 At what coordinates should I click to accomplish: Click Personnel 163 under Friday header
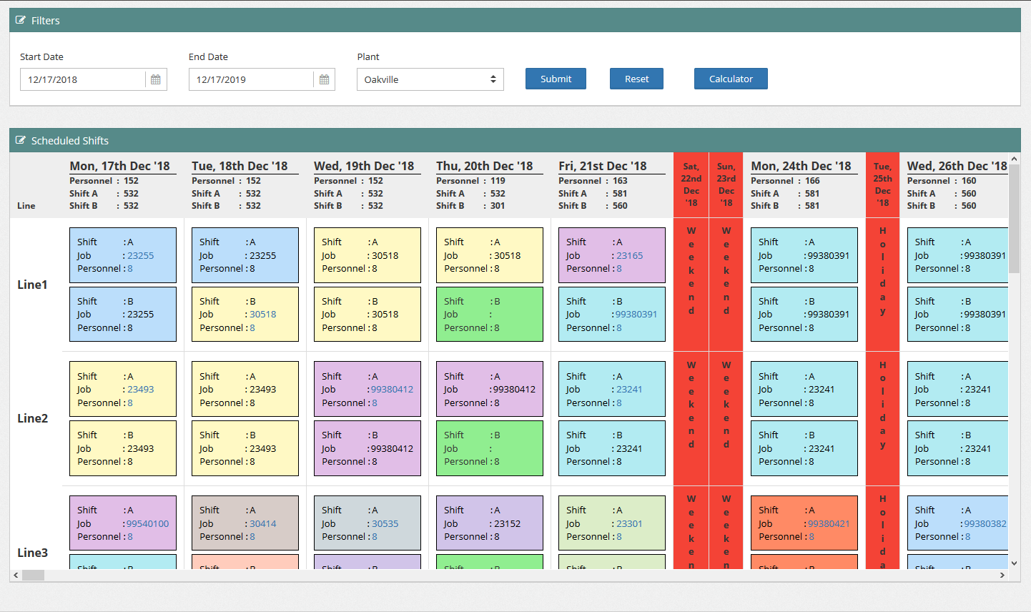click(x=593, y=181)
